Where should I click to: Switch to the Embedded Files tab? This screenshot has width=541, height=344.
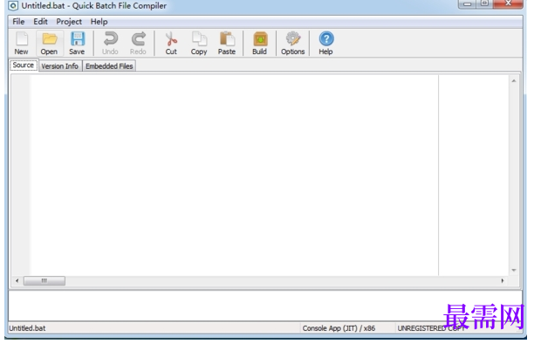click(109, 66)
